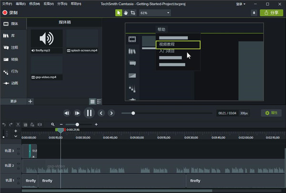The width and height of the screenshot is (286, 193).
Task: Open the 61% canvas zoom dropdown
Action: 155,13
